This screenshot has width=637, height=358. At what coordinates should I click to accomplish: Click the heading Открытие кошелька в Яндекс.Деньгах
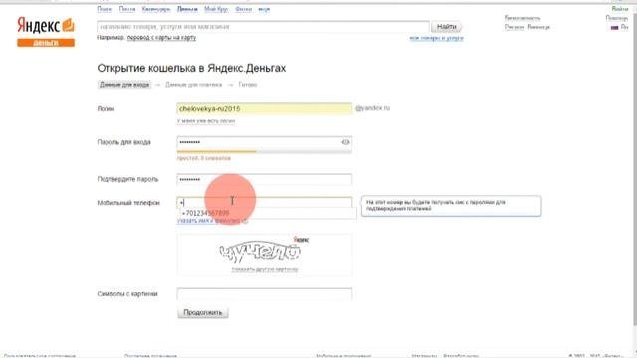[191, 68]
